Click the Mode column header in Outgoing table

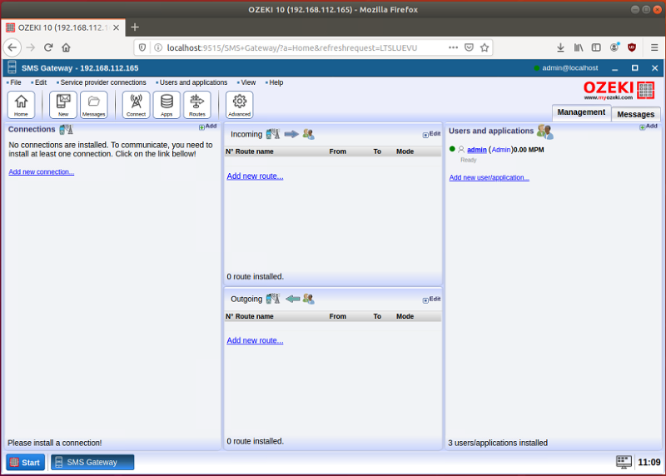[405, 316]
